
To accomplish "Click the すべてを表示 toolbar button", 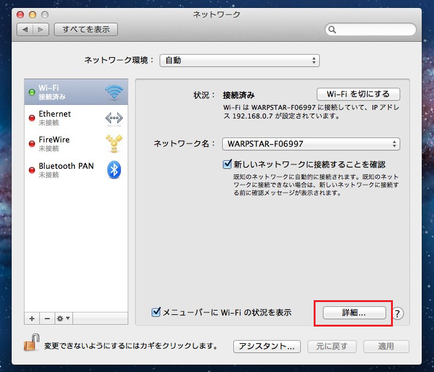I will pos(86,29).
